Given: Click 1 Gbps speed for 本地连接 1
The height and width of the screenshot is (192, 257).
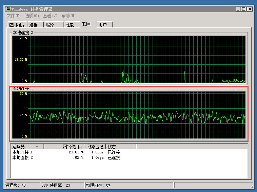Looking at the screenshot, I should point(98,152).
